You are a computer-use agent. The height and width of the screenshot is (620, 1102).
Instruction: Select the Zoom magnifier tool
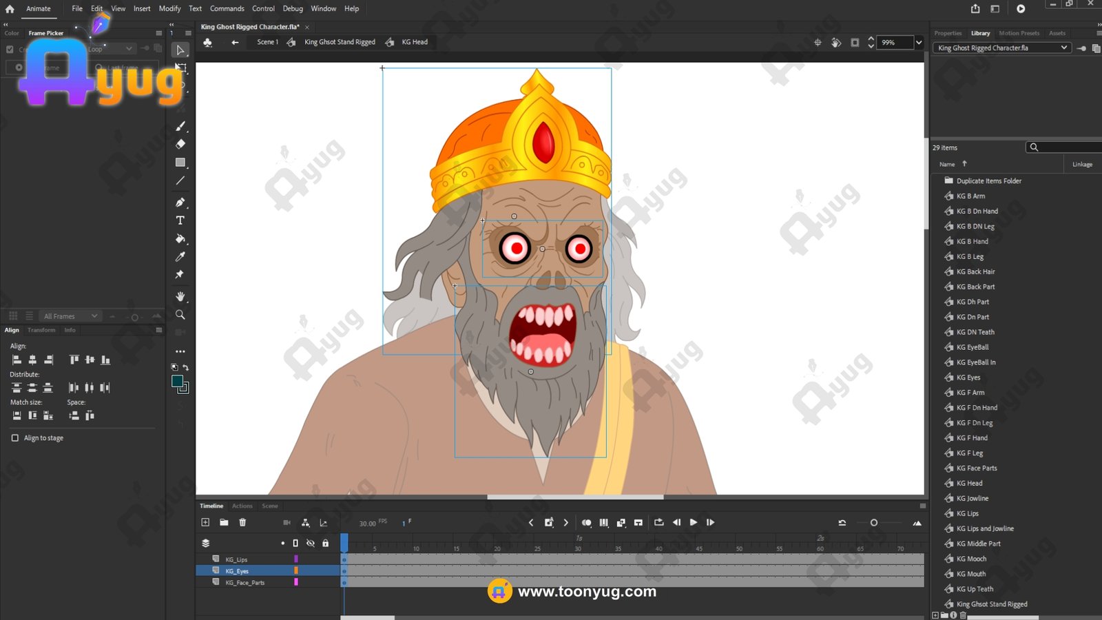click(180, 314)
